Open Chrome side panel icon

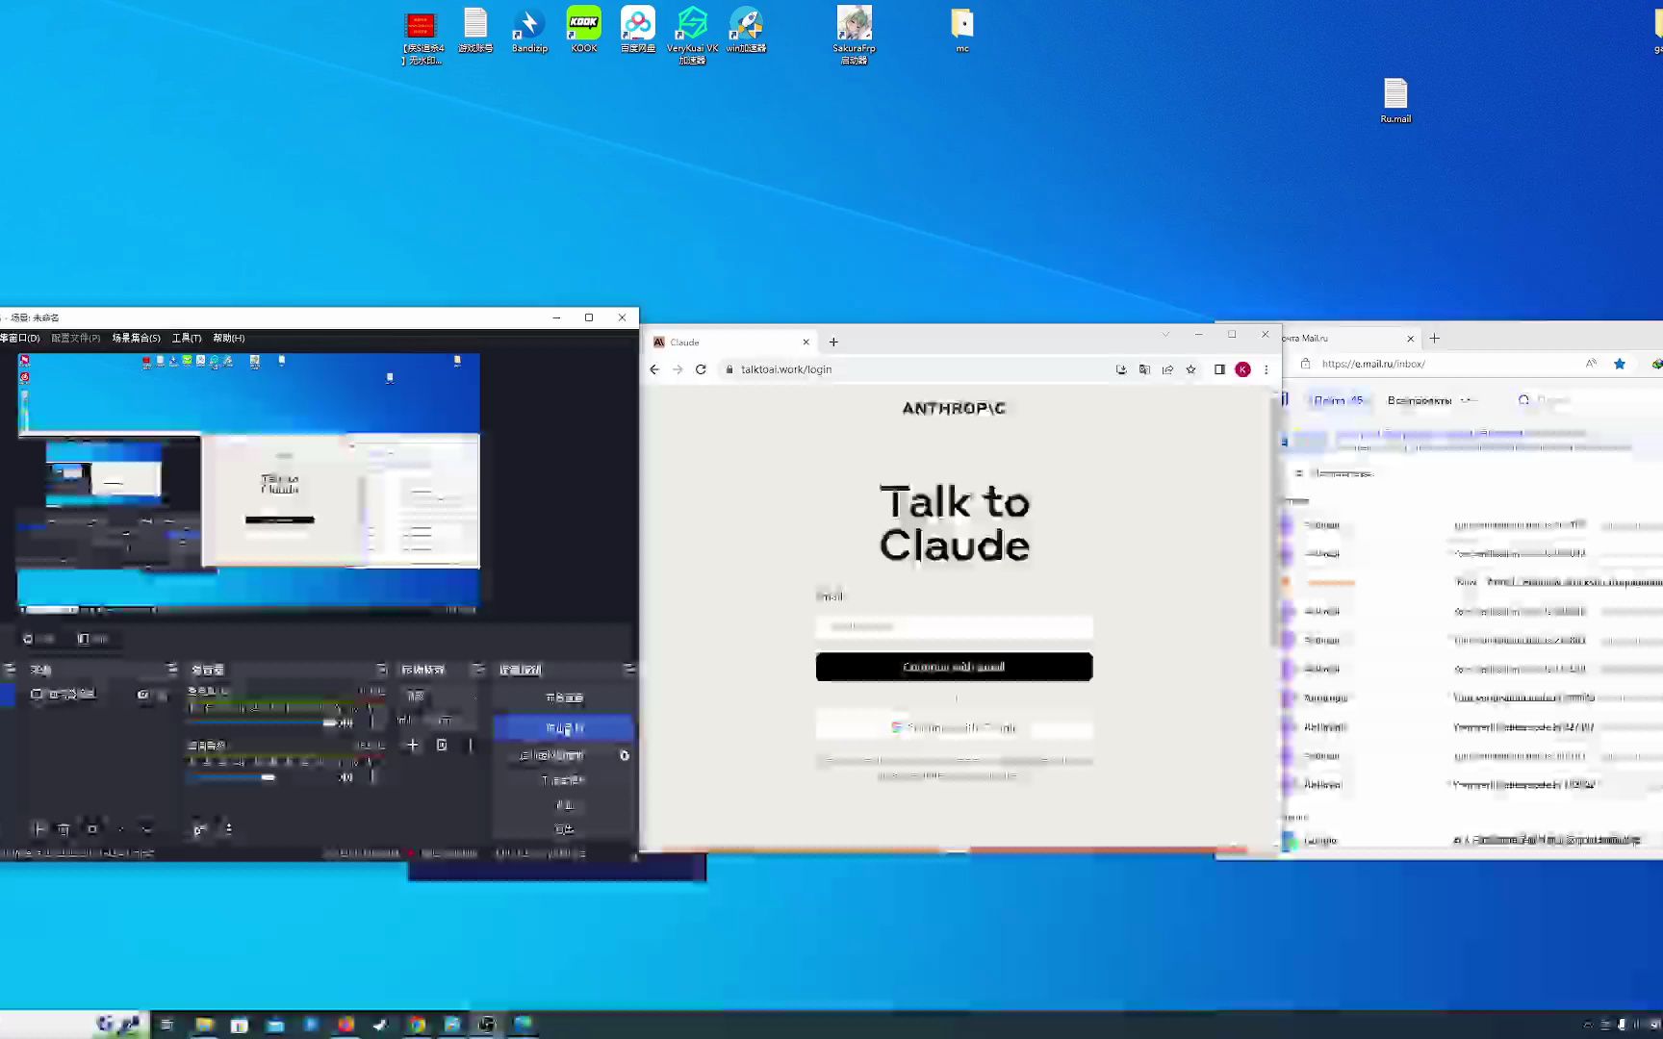coord(1219,369)
